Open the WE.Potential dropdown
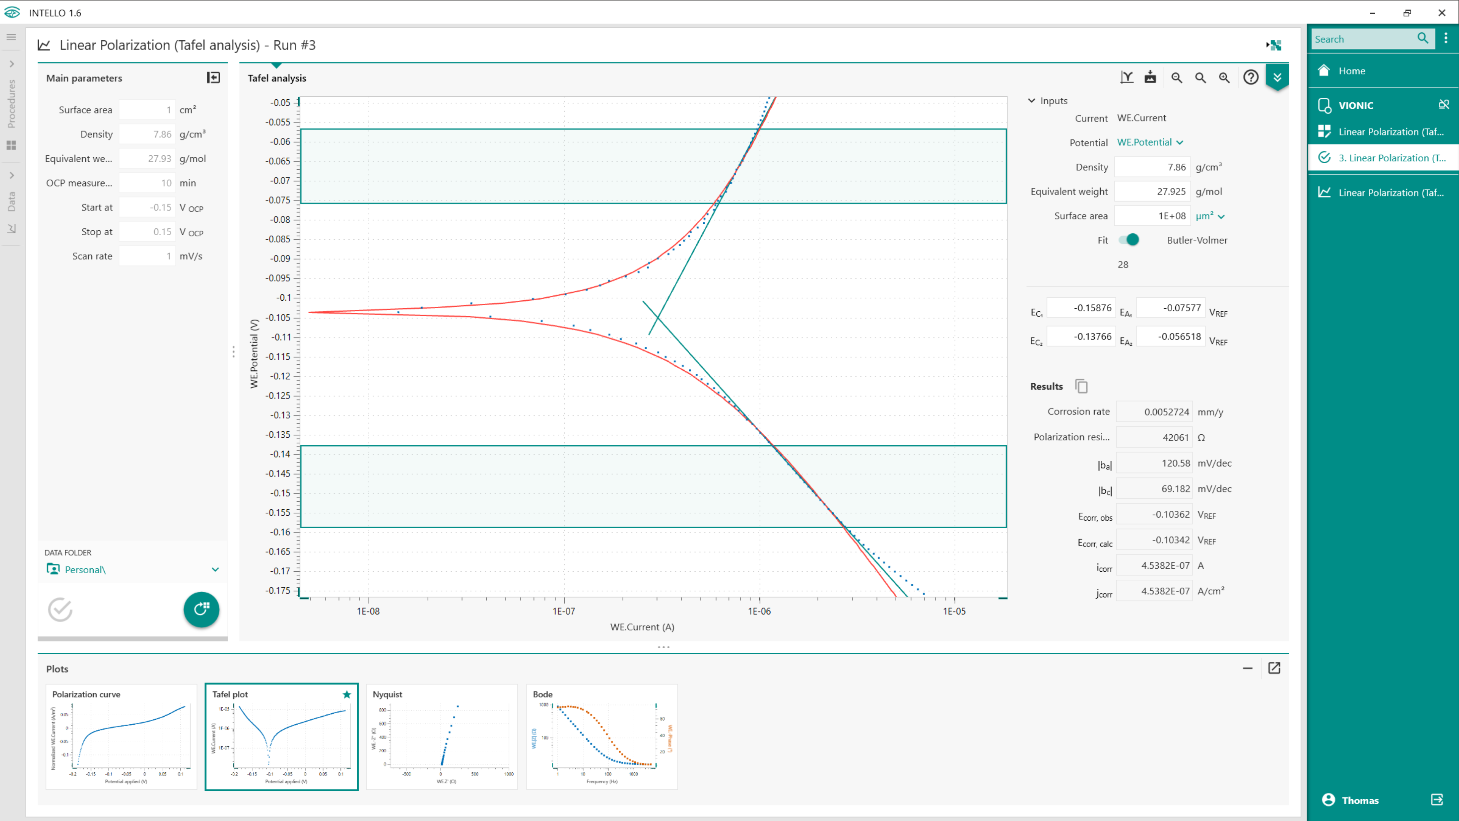This screenshot has width=1459, height=821. click(1150, 142)
